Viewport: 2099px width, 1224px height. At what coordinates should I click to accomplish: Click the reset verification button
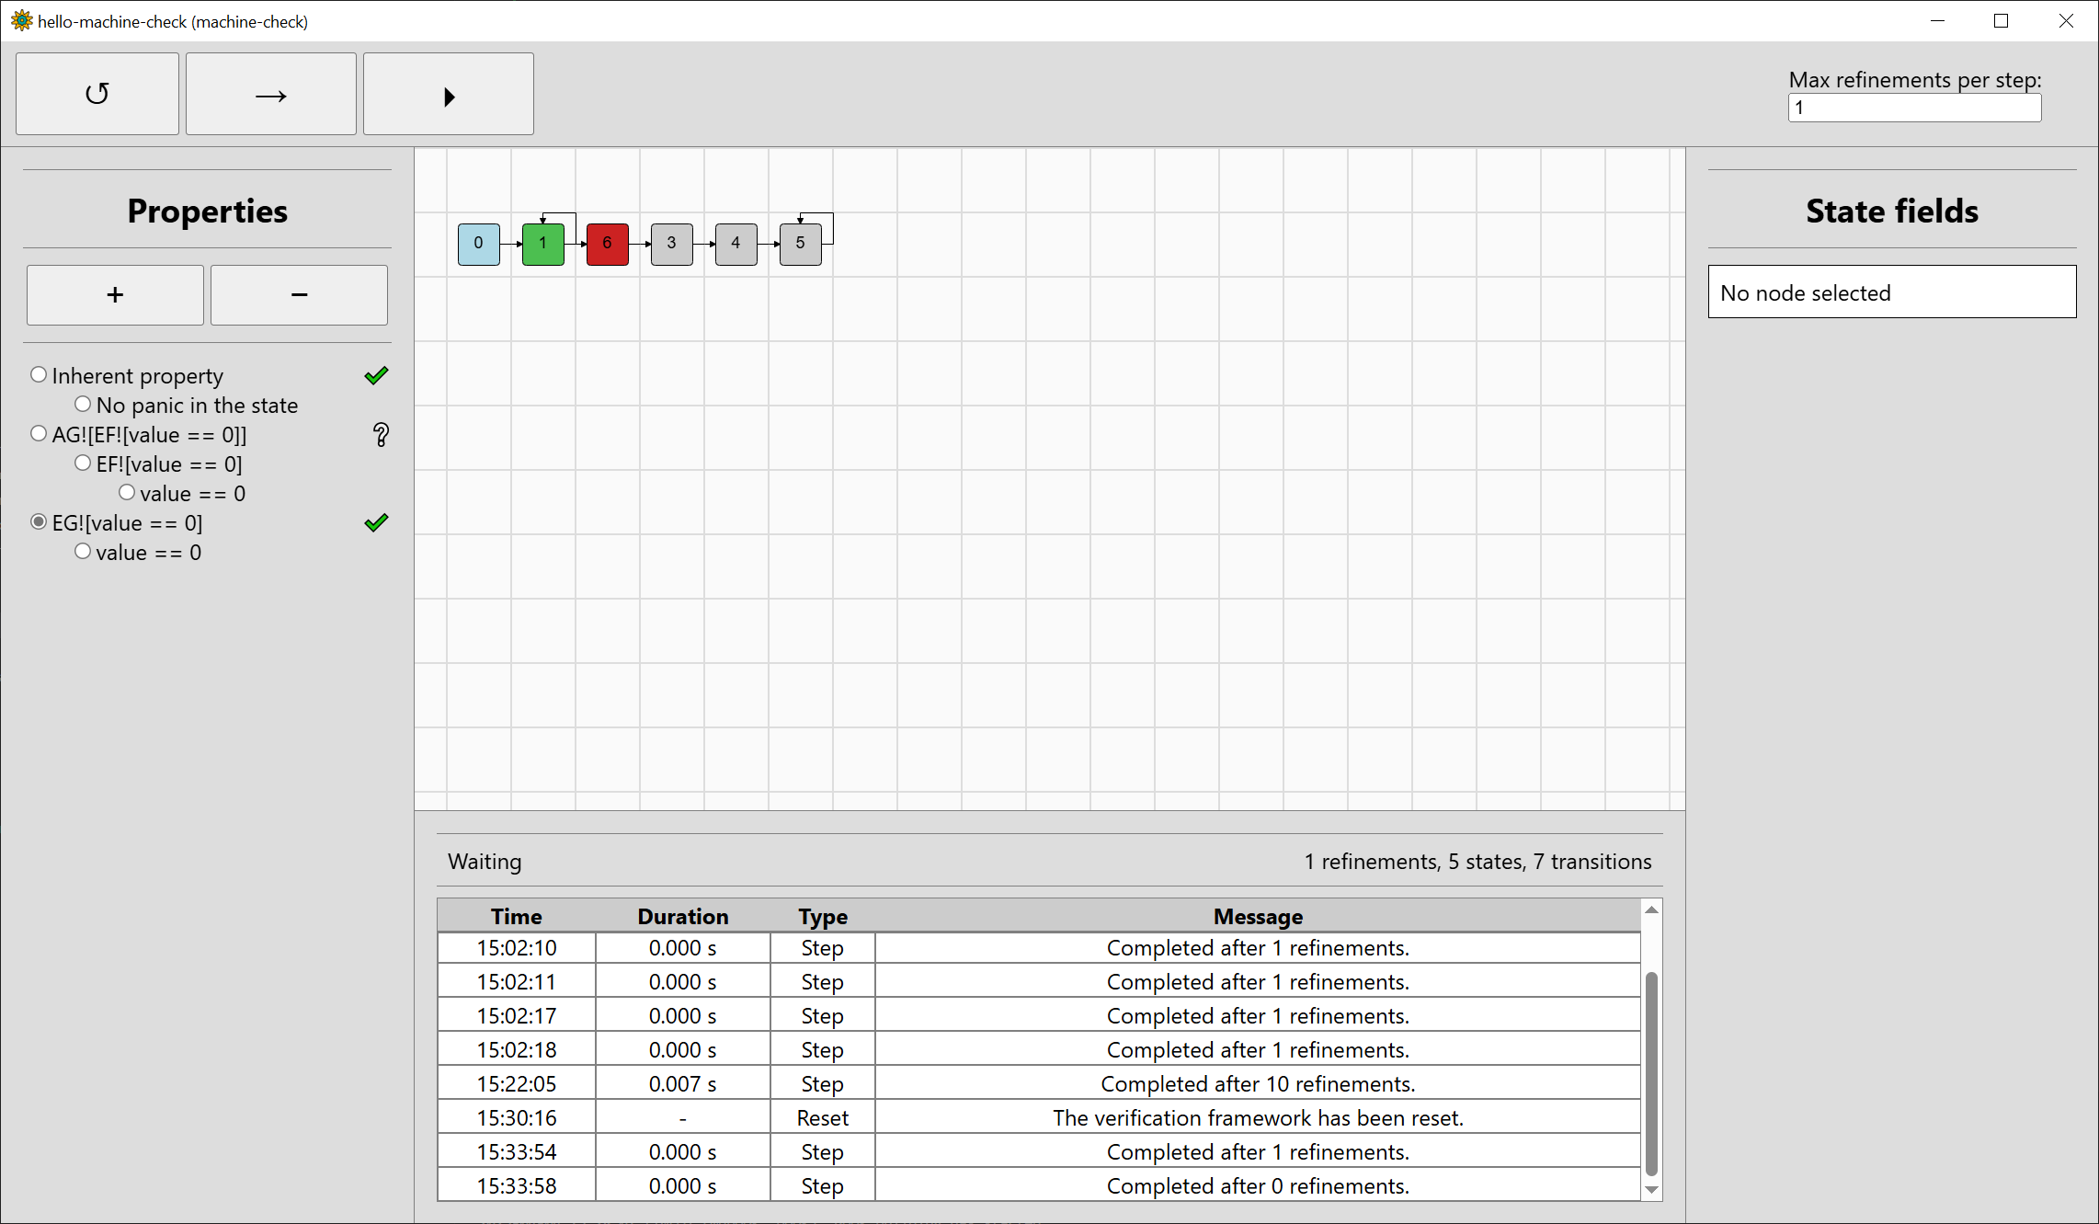point(97,94)
